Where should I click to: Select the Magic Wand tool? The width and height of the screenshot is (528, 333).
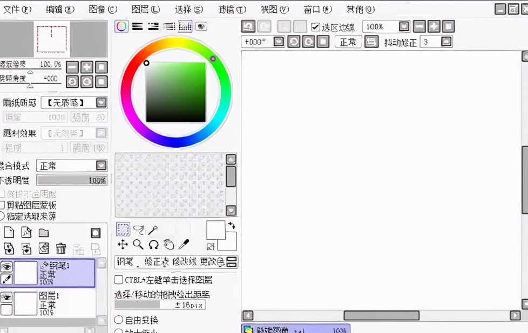(155, 230)
